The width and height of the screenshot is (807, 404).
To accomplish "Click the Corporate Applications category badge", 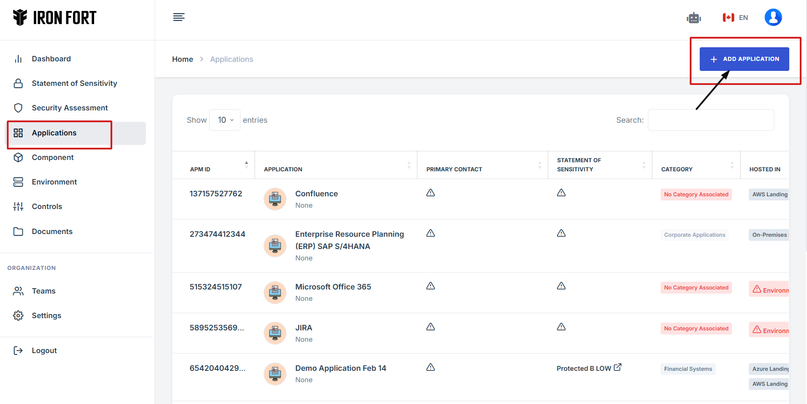I will (x=694, y=235).
